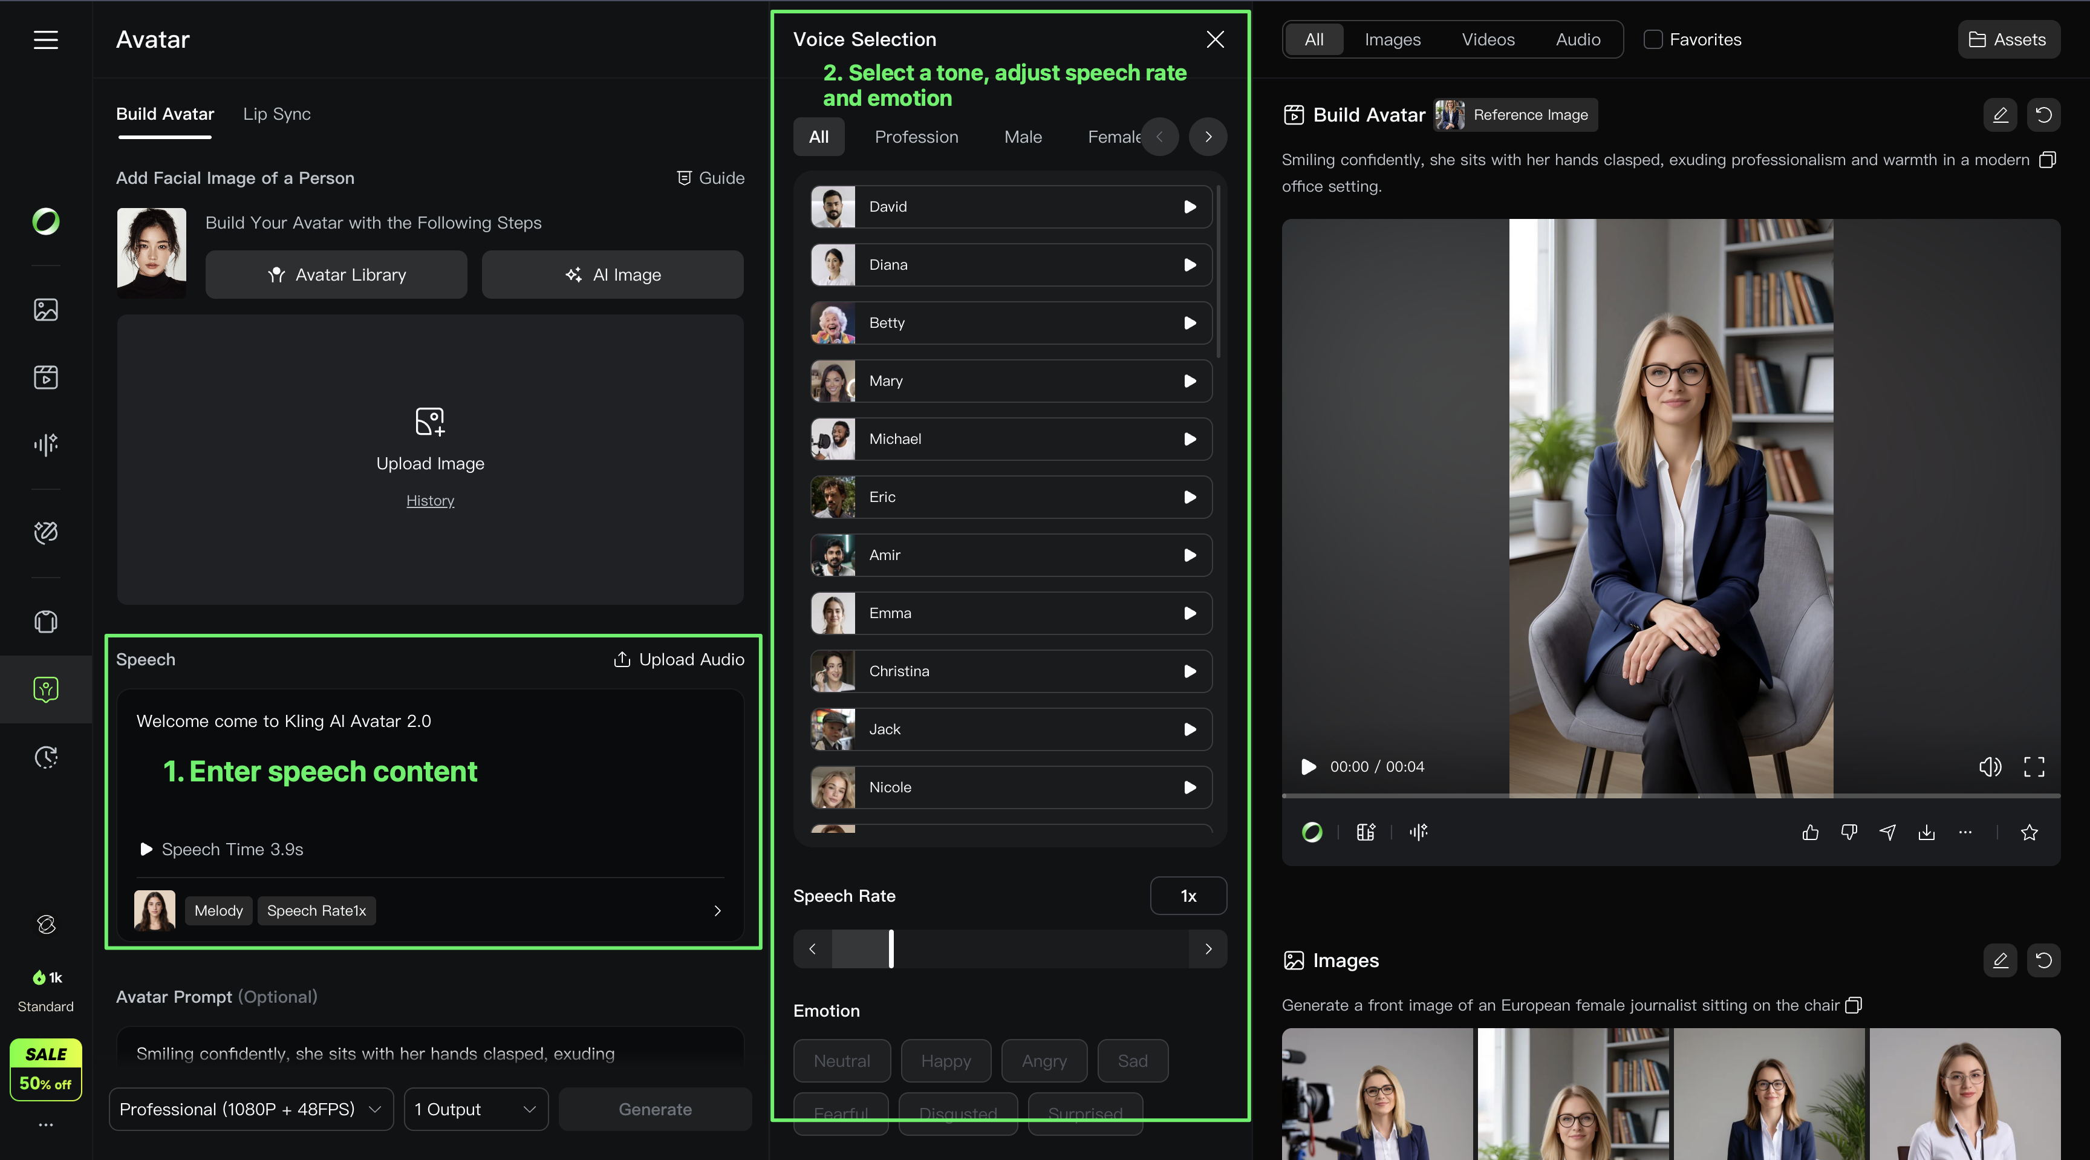Click Upload Audio icon in Speech

click(x=622, y=659)
